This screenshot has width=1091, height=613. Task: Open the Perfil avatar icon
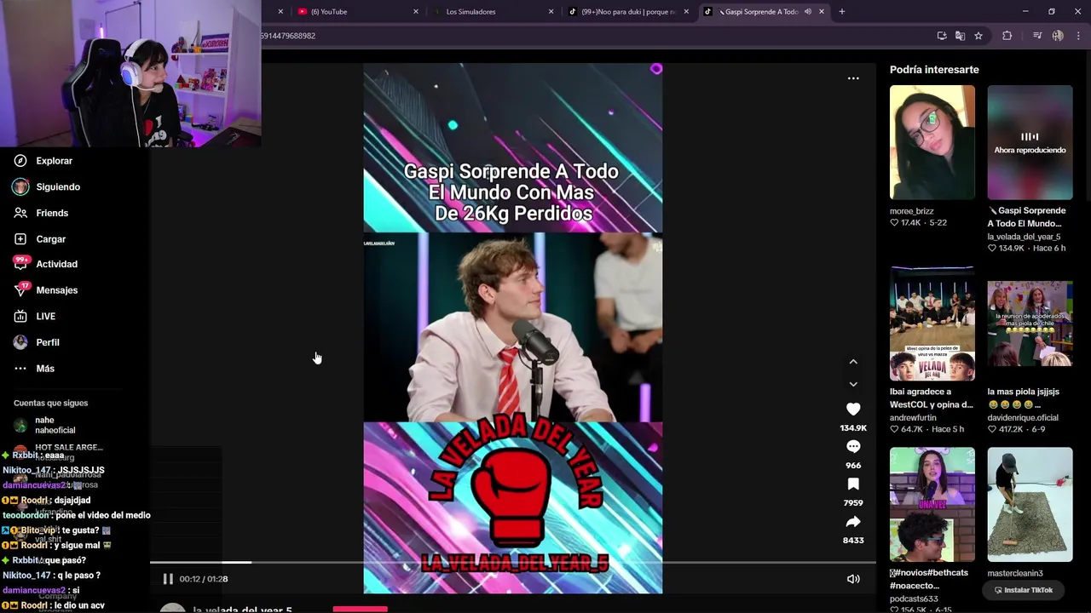[20, 342]
